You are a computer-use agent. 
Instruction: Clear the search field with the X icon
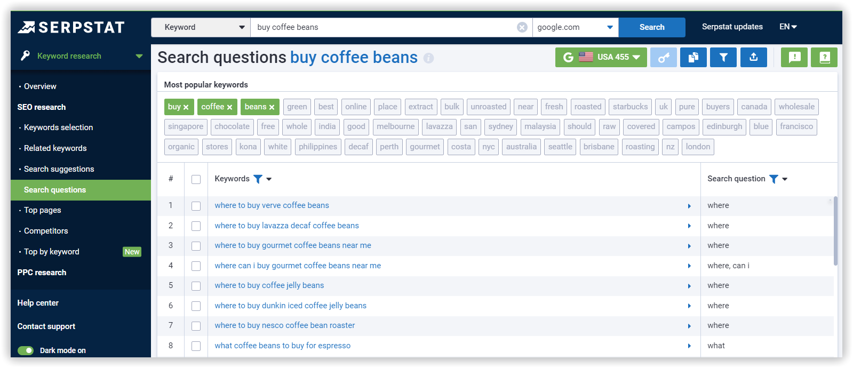click(x=522, y=27)
